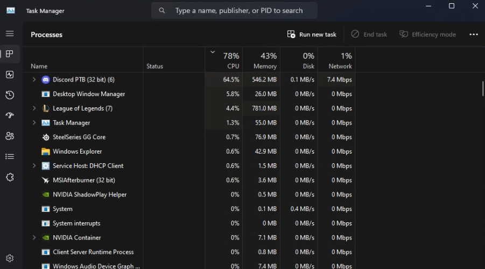Click the System process icon
485x269 pixels.
(x=45, y=209)
